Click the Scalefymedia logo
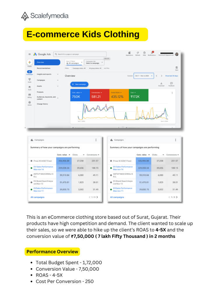 (45, 16)
